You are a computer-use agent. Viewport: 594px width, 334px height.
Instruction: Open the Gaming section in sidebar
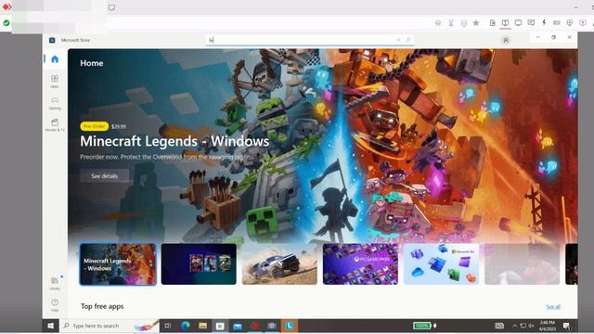pos(55,103)
